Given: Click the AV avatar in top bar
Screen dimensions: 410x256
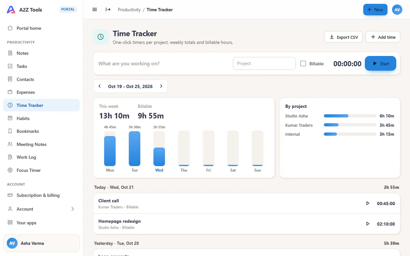Looking at the screenshot, I should [x=397, y=10].
